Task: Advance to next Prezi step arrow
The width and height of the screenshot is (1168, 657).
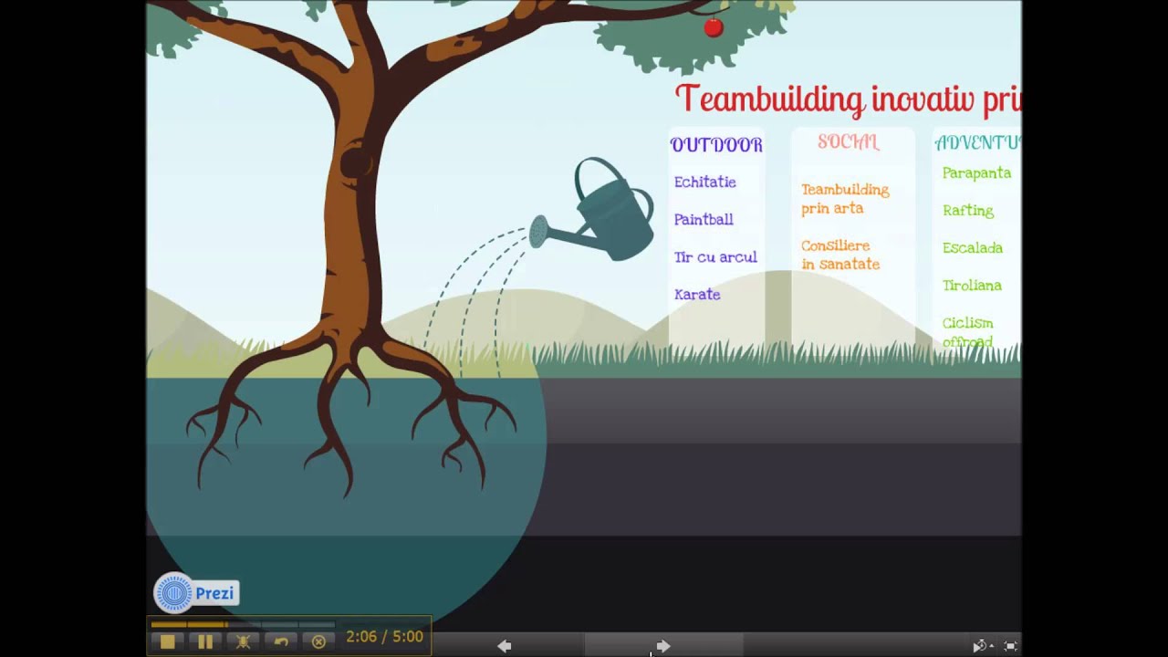Action: 663,646
